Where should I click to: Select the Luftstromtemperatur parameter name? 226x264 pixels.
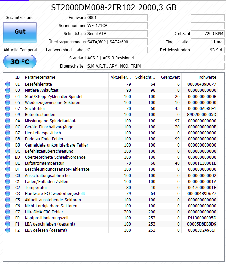point(45,163)
